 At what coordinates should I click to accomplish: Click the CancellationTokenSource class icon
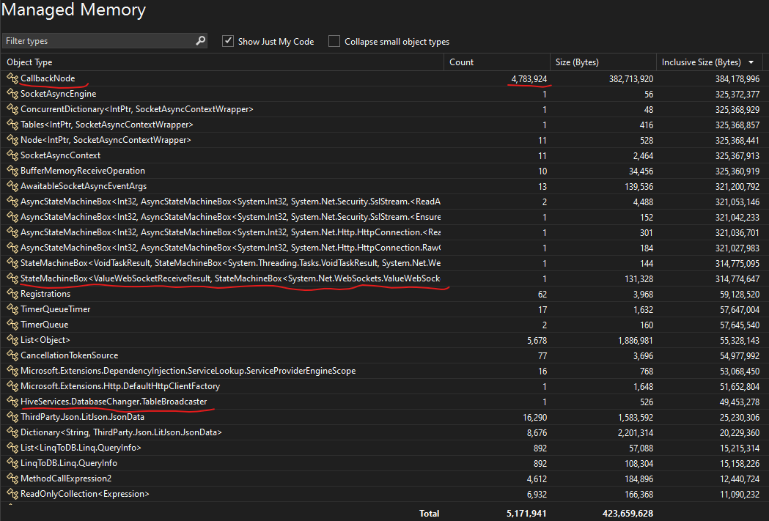tap(12, 355)
